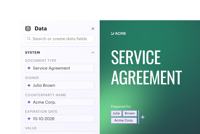Click the COUNTERPARTY NAME label
Screen dimensions: 200x134
pos(46,95)
